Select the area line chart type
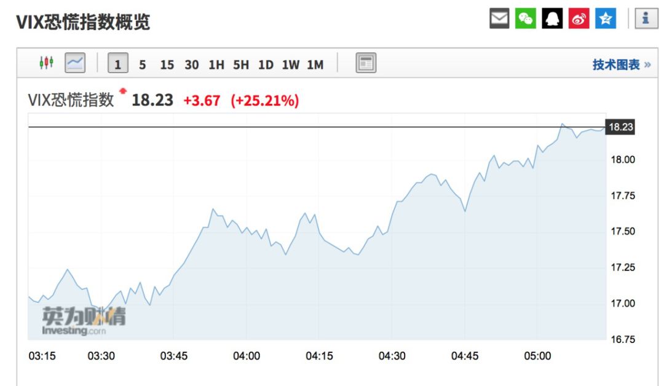This screenshot has width=664, height=386. [x=75, y=63]
